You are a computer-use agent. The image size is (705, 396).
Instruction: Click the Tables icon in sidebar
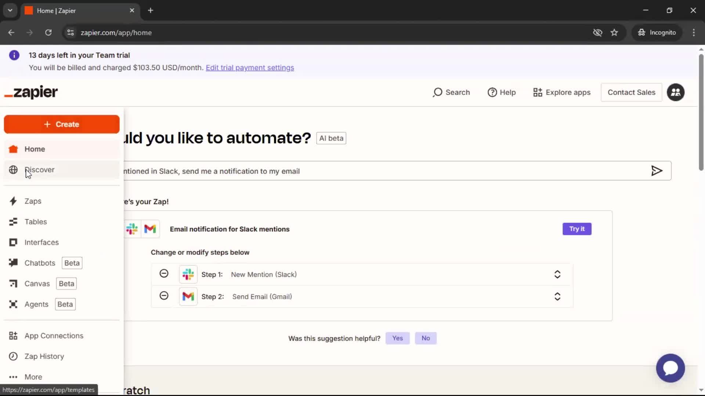click(13, 222)
